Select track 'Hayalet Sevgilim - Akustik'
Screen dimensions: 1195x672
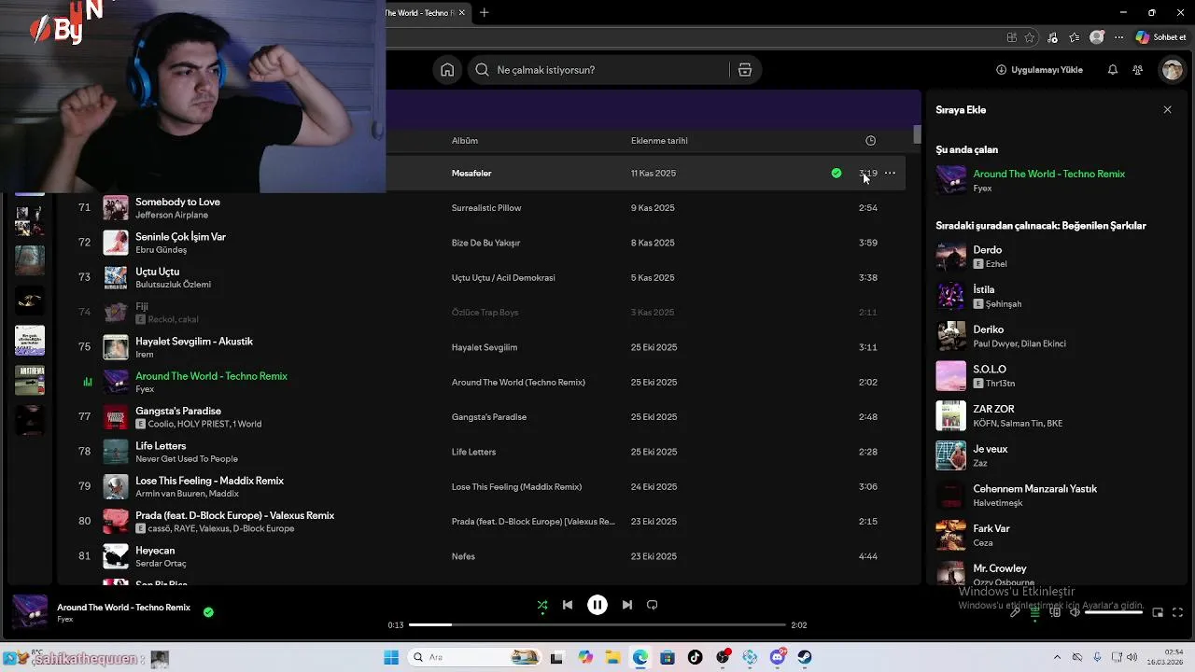194,342
